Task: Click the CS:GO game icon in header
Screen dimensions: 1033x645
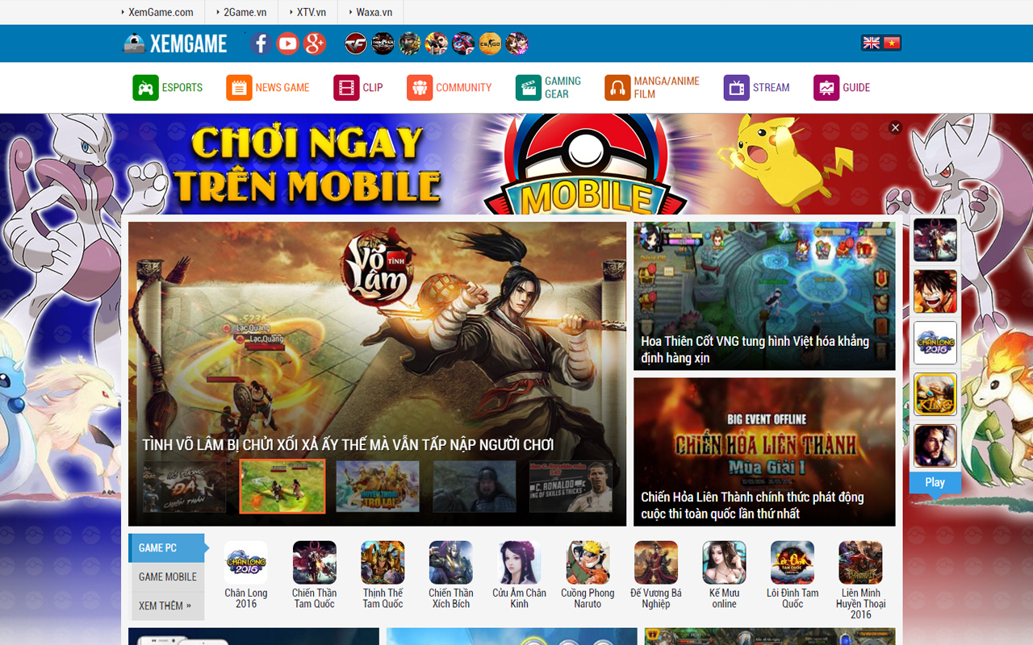Action: (490, 44)
